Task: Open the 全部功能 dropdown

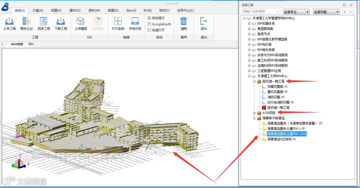Action: point(326,12)
